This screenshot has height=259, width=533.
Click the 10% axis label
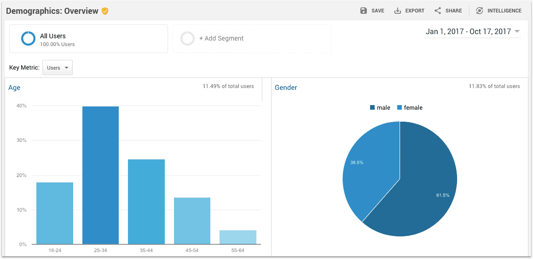click(22, 210)
